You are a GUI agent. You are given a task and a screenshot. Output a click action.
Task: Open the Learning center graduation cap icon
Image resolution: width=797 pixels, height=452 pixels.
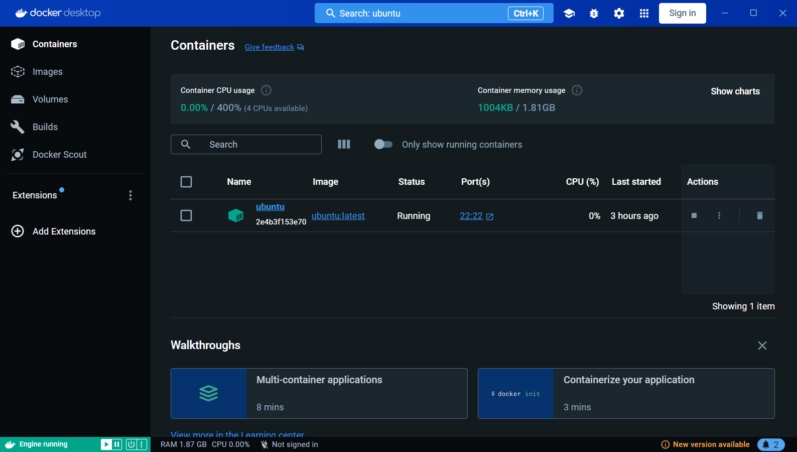569,14
